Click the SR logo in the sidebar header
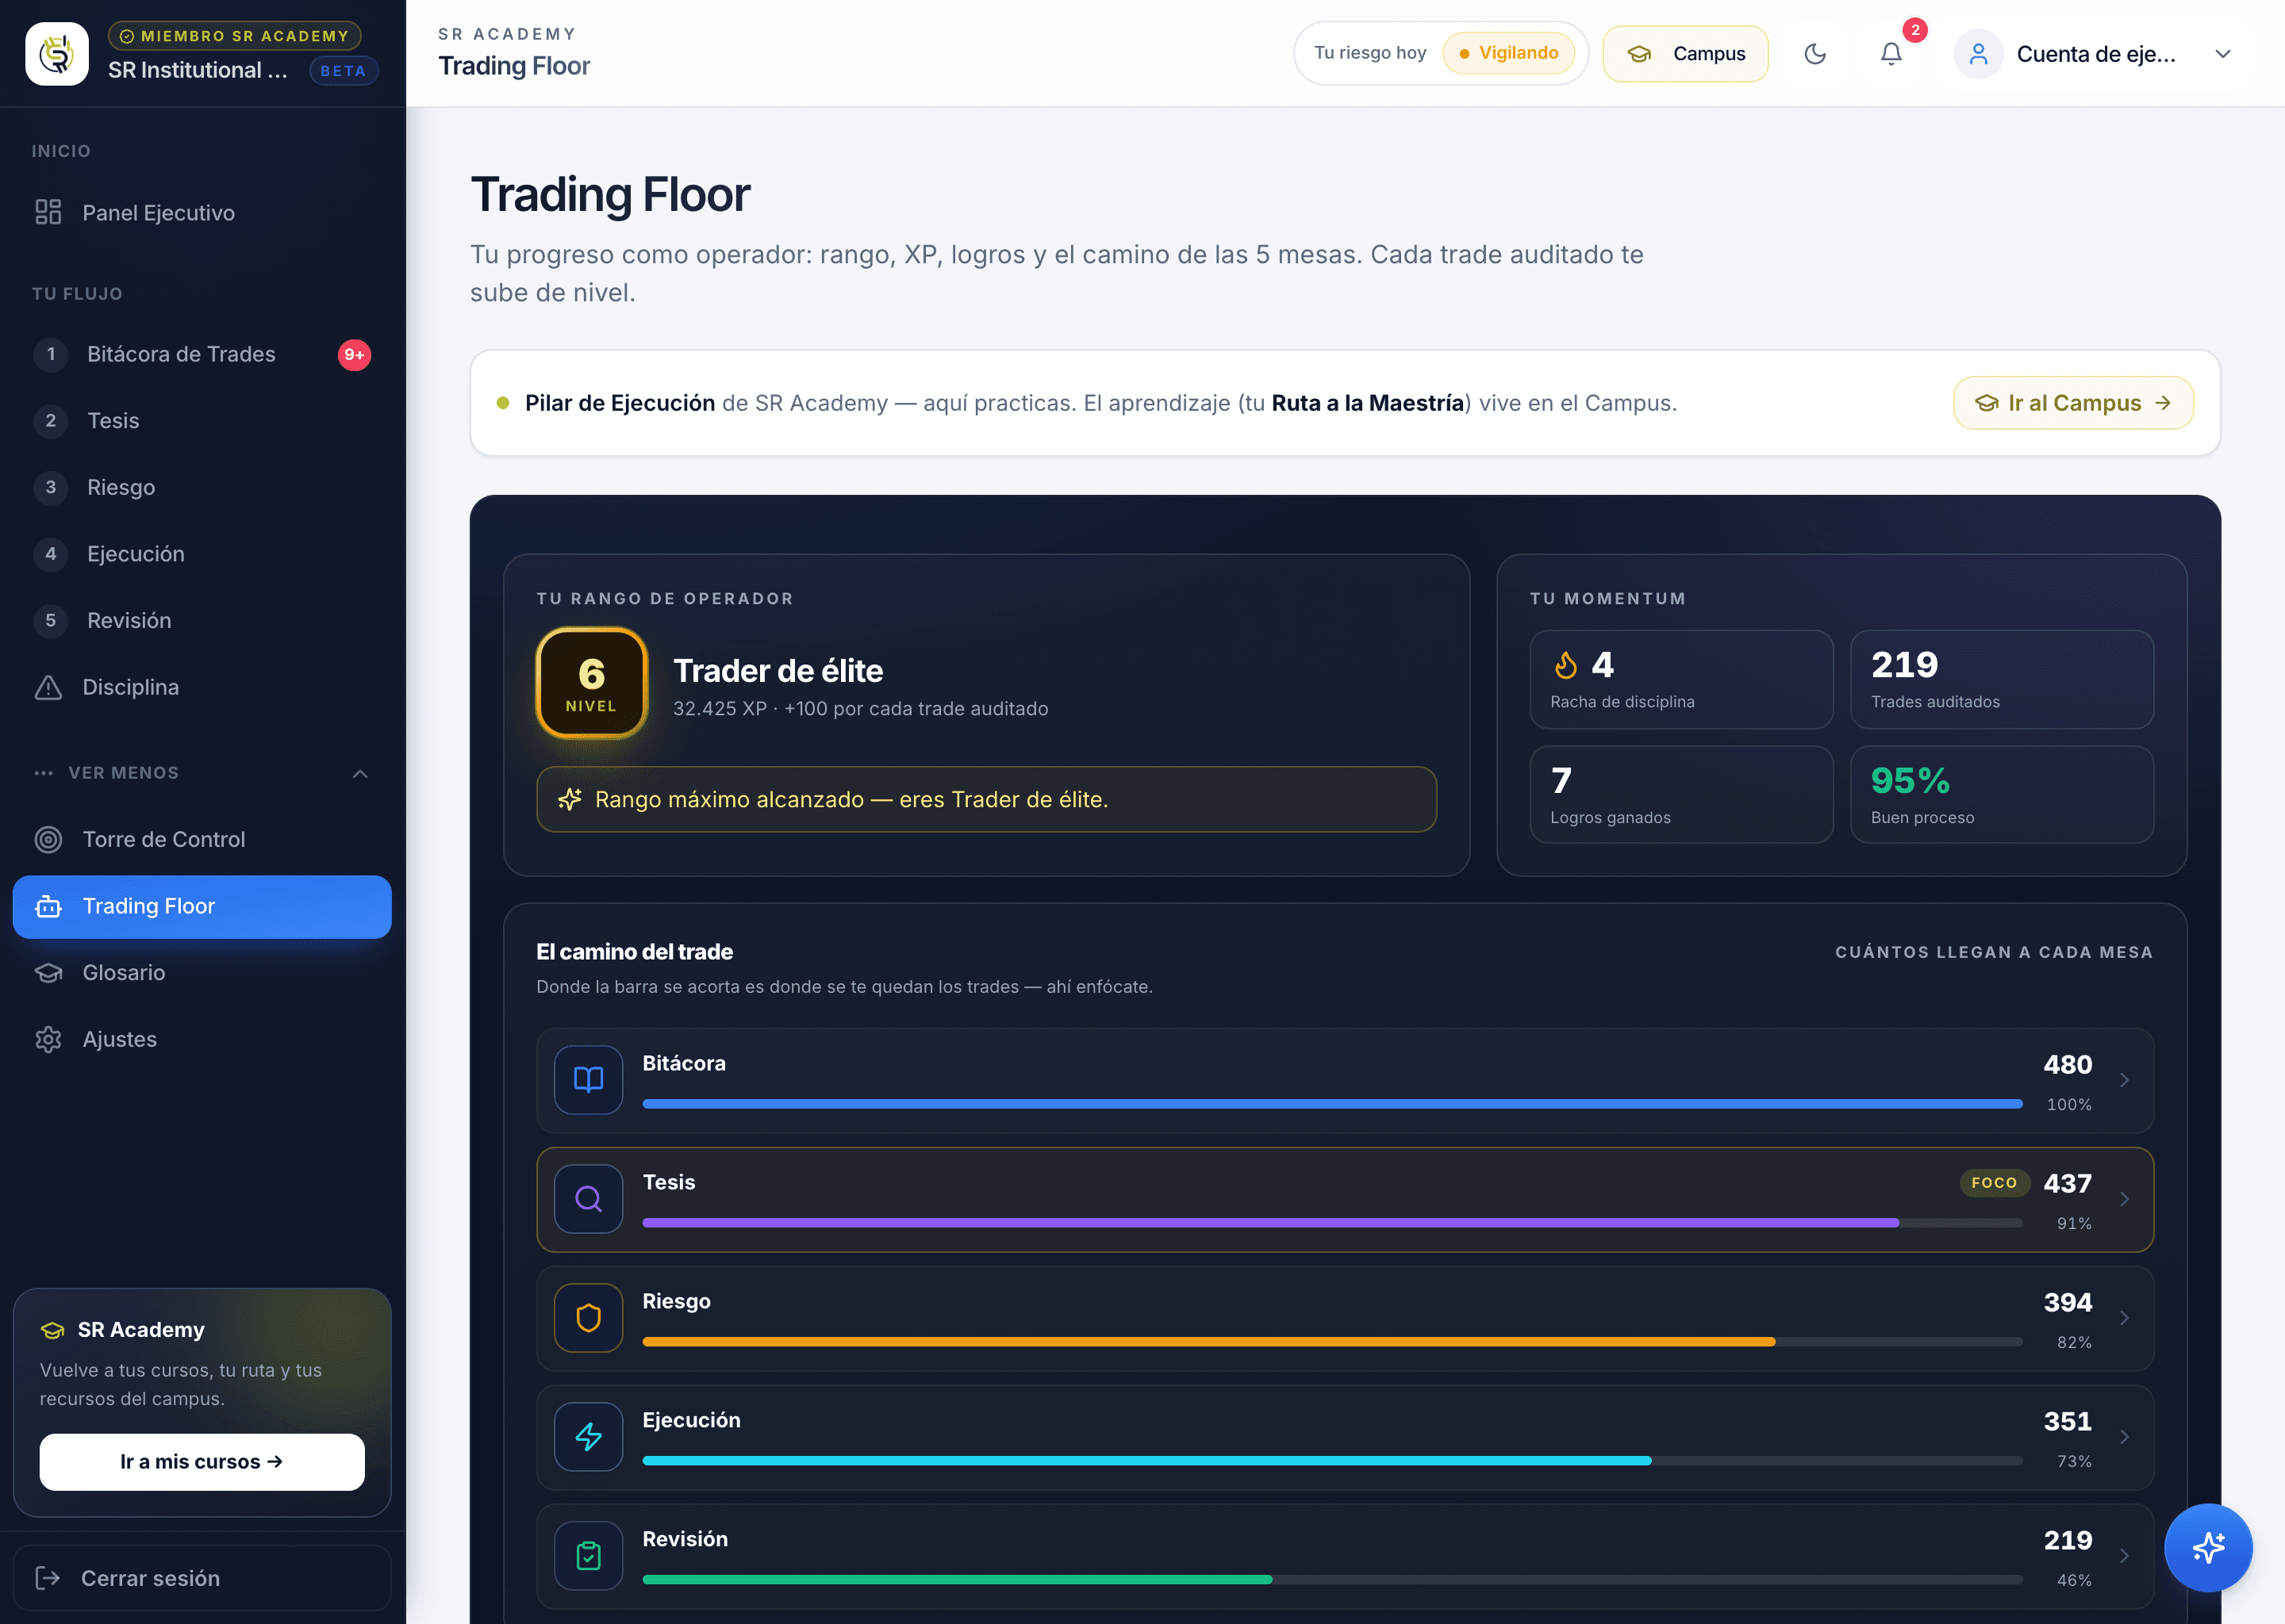 tap(57, 54)
